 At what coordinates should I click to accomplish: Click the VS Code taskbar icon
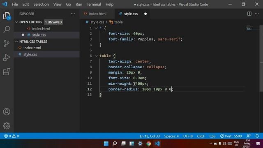(157, 143)
